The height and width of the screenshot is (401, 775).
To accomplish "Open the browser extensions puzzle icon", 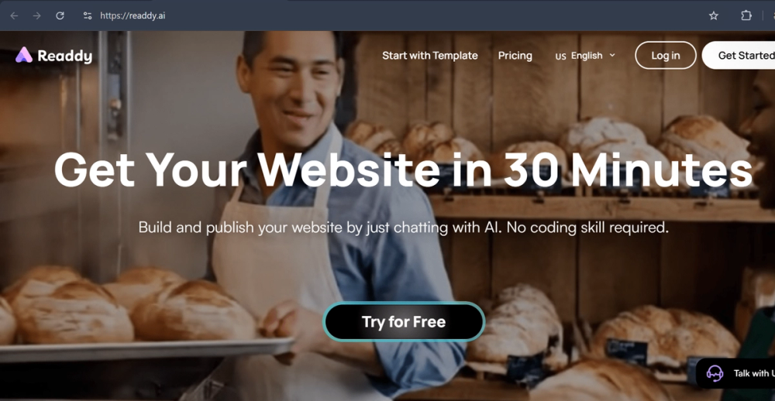I will click(x=746, y=15).
